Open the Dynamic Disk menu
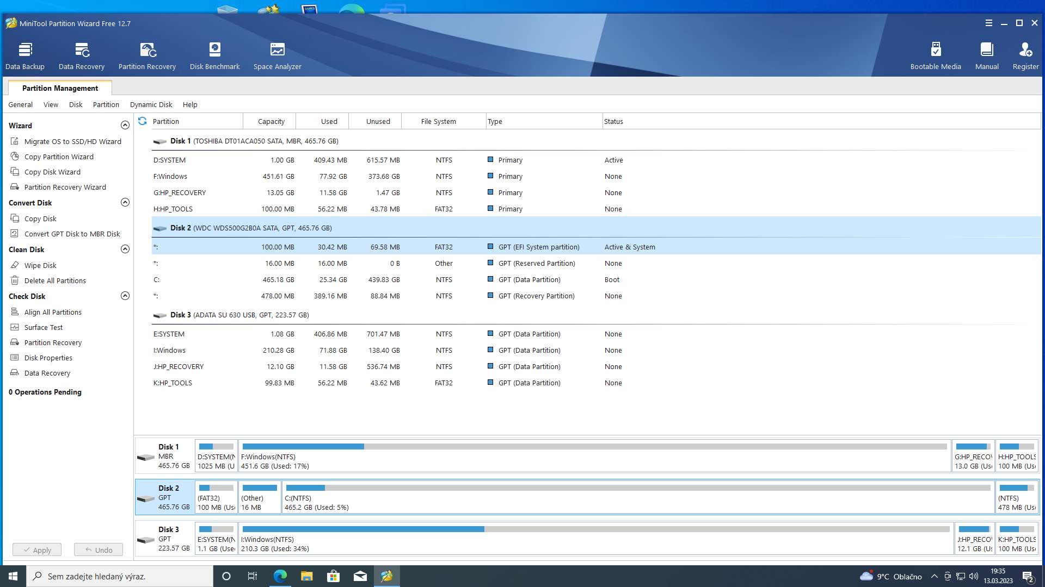This screenshot has height=587, width=1045. tap(151, 104)
